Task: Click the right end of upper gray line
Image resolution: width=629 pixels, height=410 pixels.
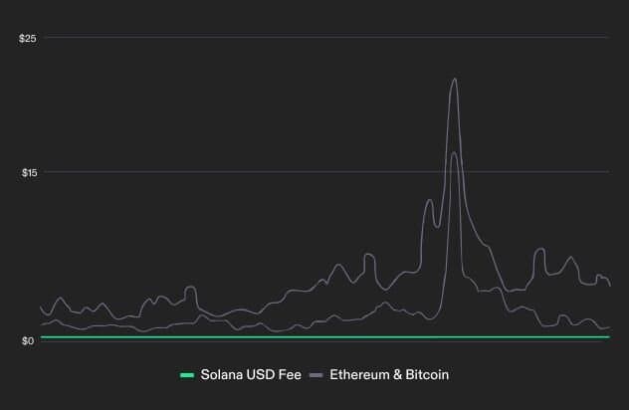Action: pyautogui.click(x=608, y=286)
